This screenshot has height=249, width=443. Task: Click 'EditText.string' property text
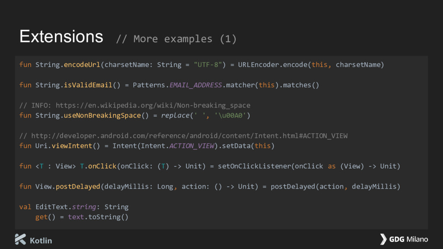(66, 207)
